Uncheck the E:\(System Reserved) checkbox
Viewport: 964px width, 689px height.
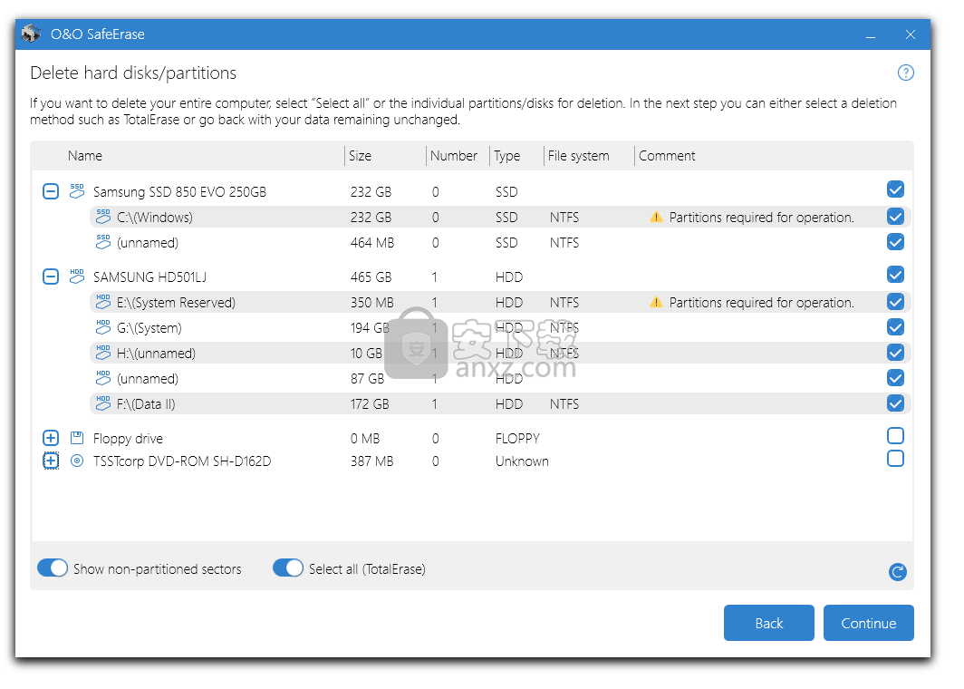895,302
